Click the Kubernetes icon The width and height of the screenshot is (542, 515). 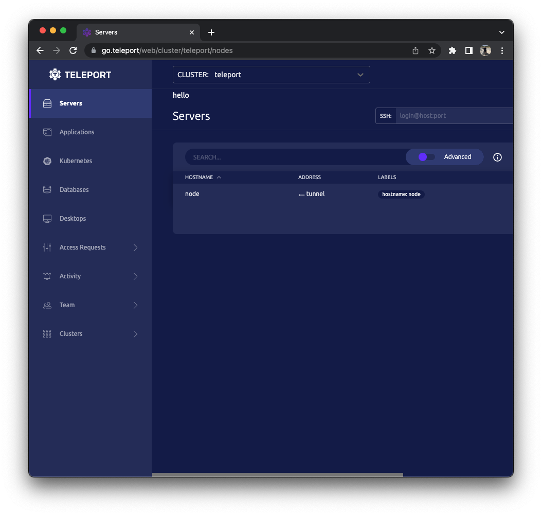(x=47, y=161)
